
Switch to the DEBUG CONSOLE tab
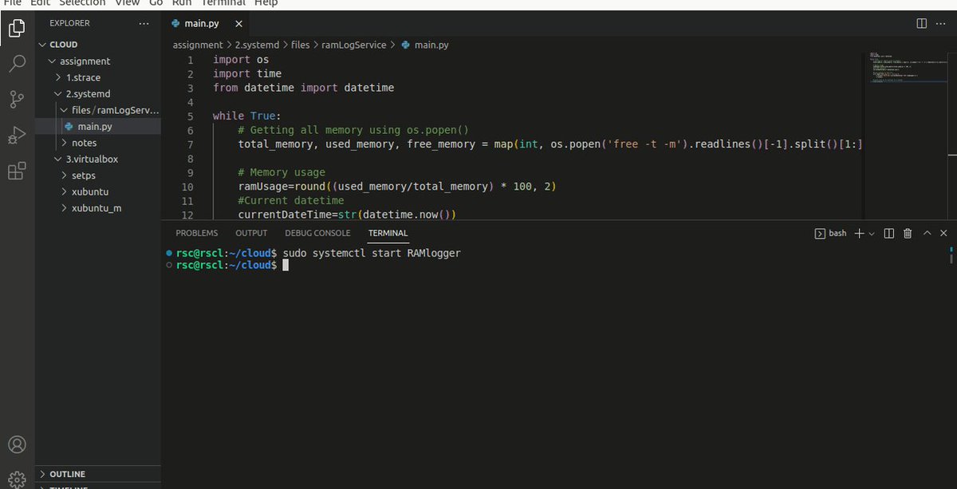[317, 233]
